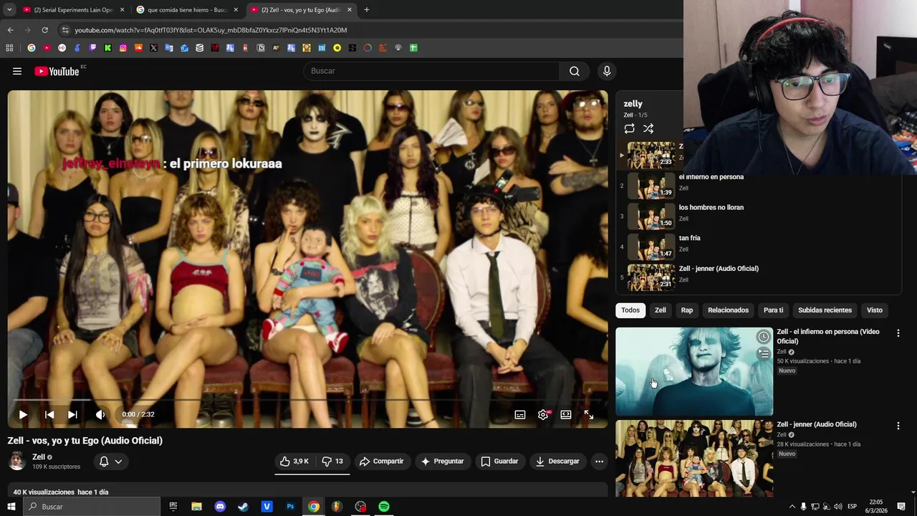
Task: View site information icon in address bar
Action: click(x=65, y=30)
